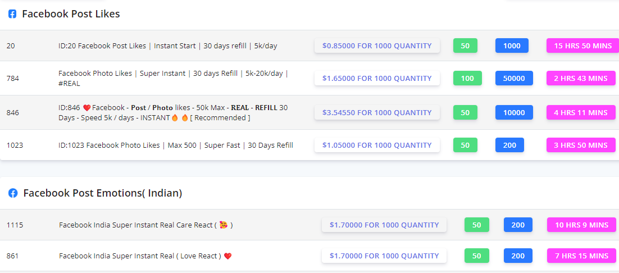Click care react emoji in service 1115

223,225
